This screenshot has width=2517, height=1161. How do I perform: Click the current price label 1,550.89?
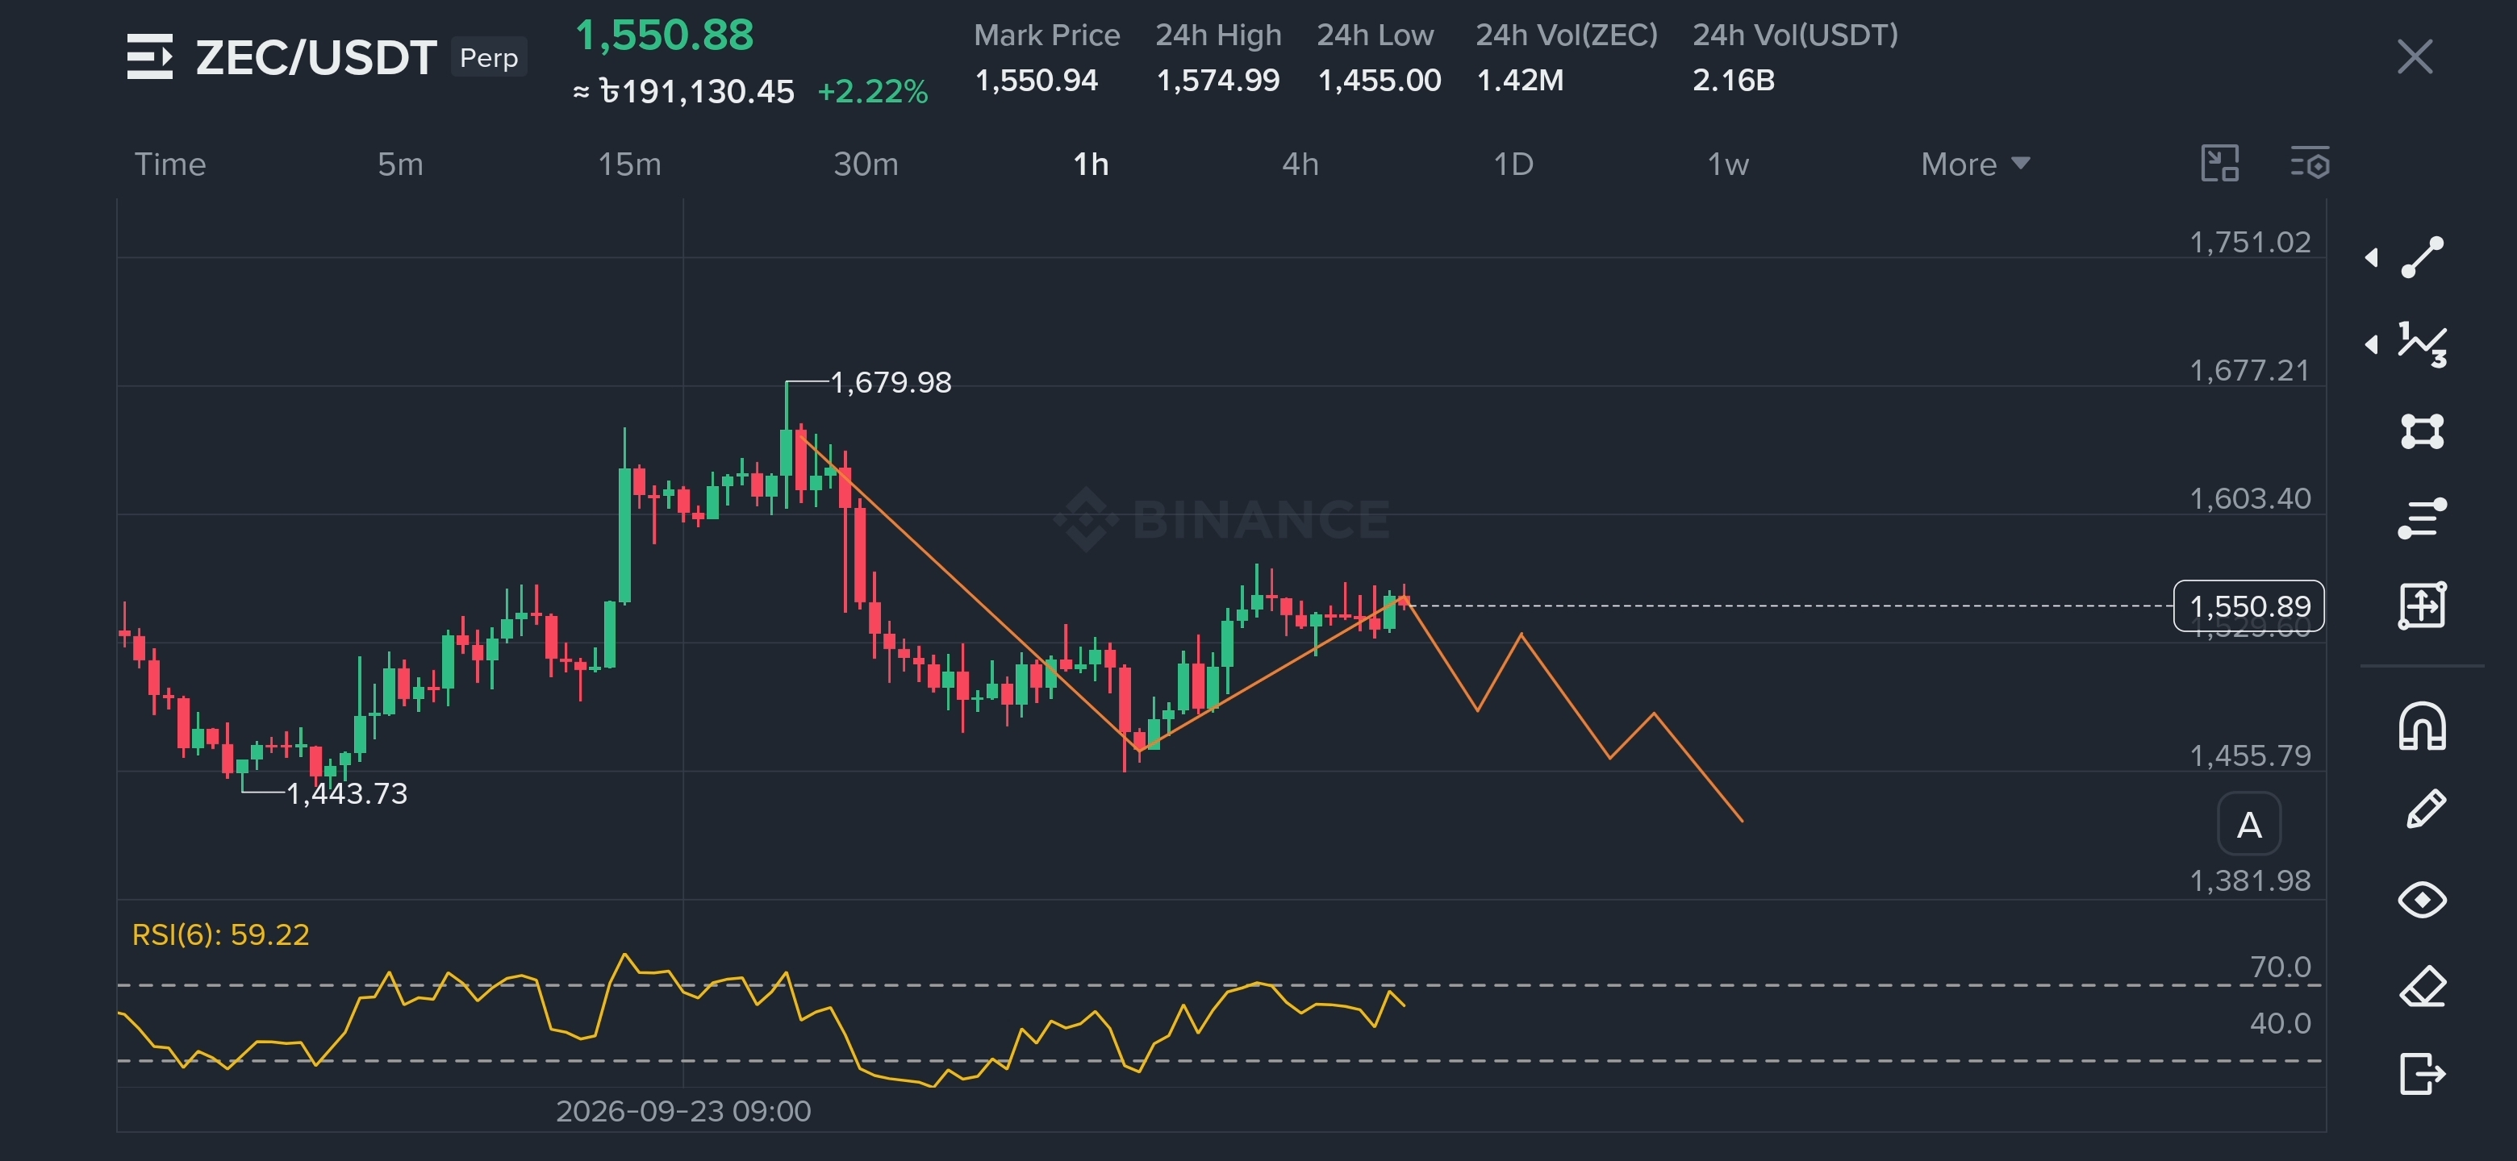[2248, 606]
